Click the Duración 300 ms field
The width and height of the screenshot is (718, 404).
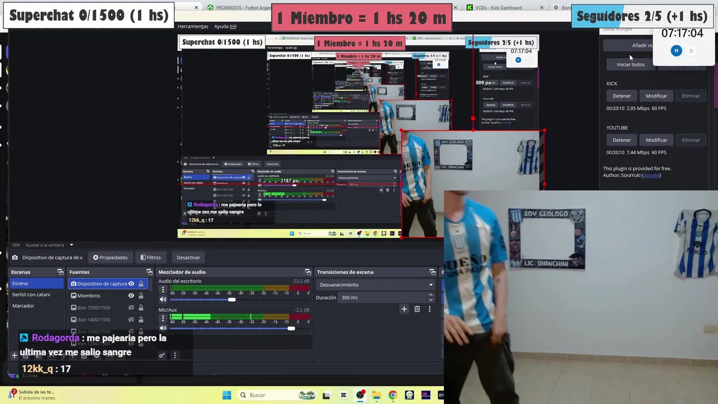point(384,297)
